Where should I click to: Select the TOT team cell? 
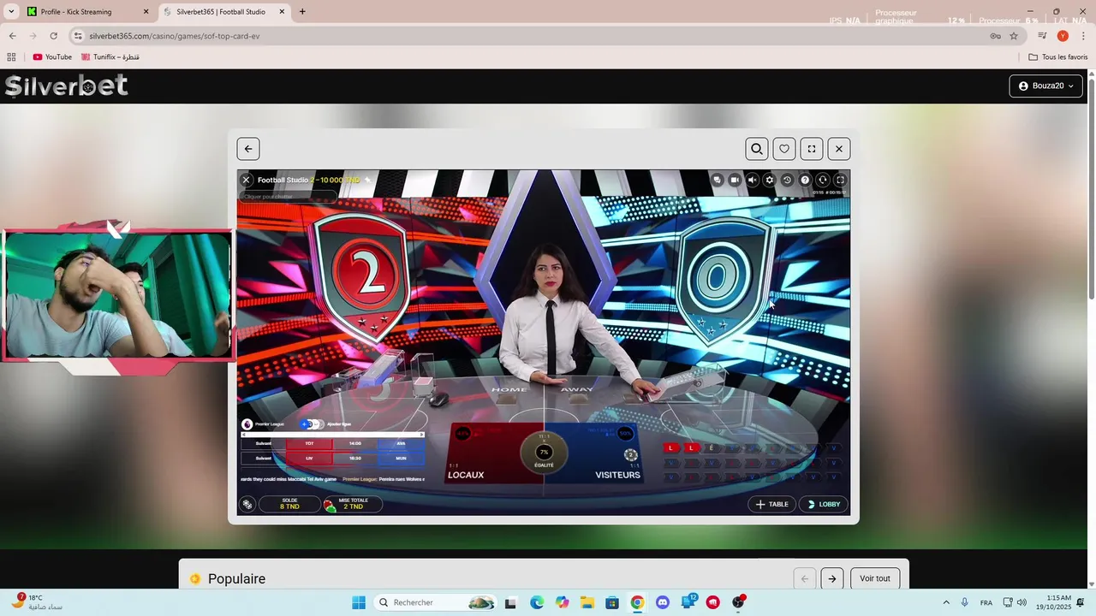coord(309,443)
